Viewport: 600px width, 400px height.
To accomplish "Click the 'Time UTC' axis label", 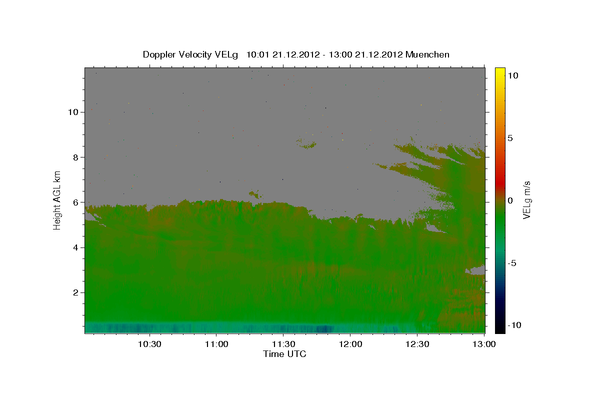I will [x=284, y=354].
